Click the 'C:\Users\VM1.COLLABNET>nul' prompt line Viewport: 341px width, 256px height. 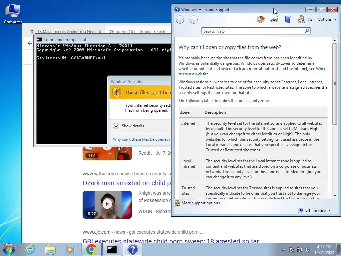(71, 58)
